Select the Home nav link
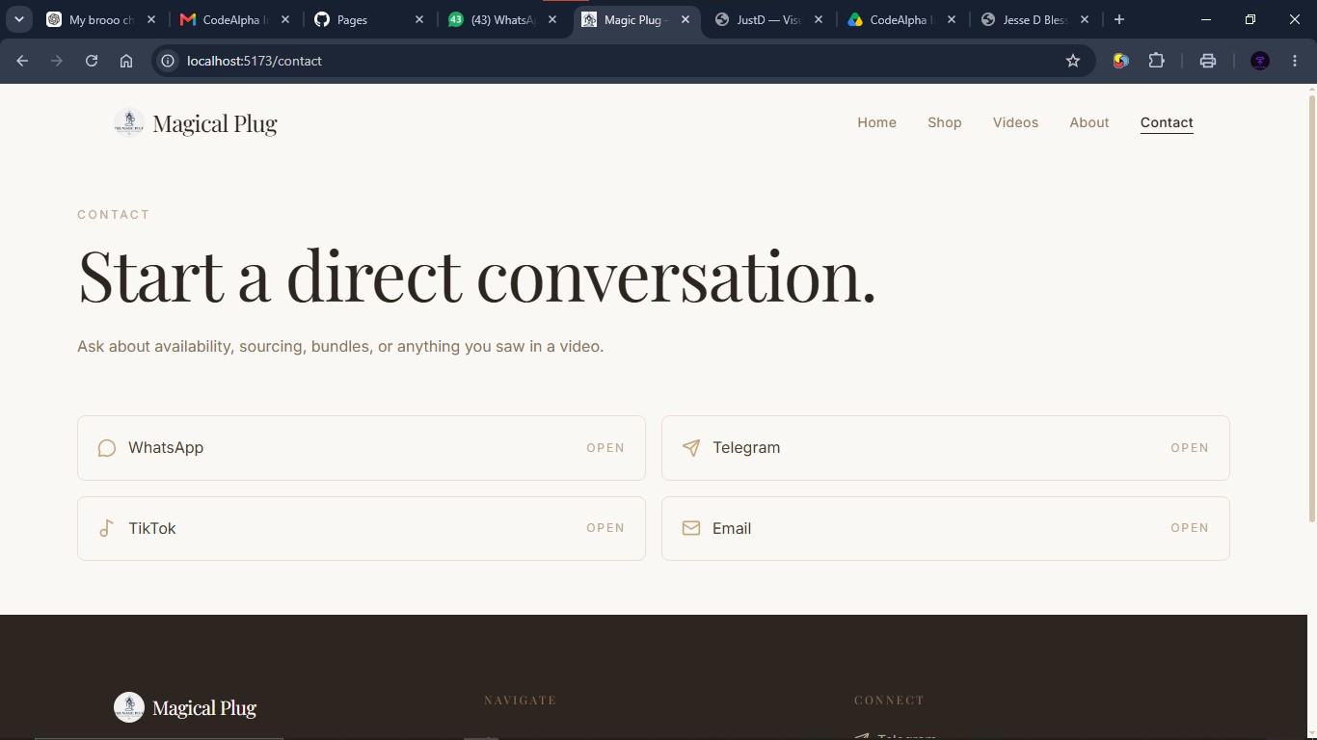Screen dimensions: 1317x740 876,122
